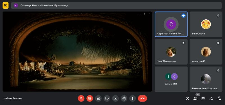Image resolution: width=225 pixels, height=105 pixels.
Task: Select Inna Orlova participant tile
Action: pyautogui.click(x=206, y=24)
